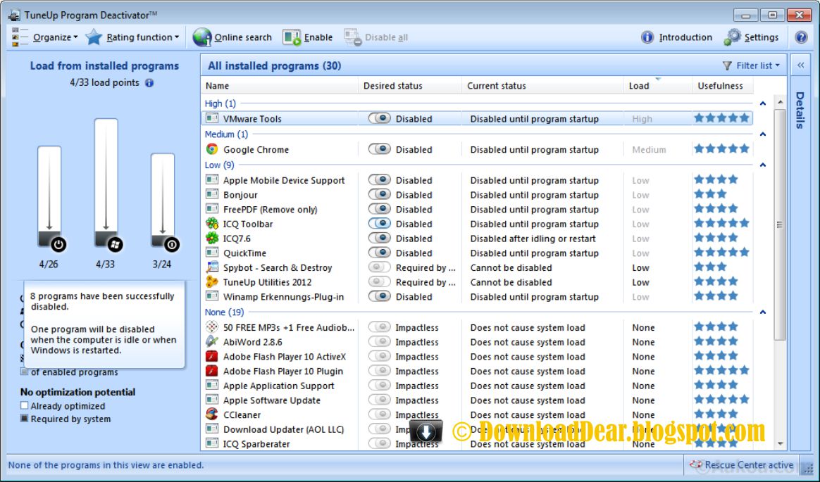This screenshot has height=482, width=820.
Task: Toggle FreePDF (Remove only) status switch
Action: click(x=379, y=209)
